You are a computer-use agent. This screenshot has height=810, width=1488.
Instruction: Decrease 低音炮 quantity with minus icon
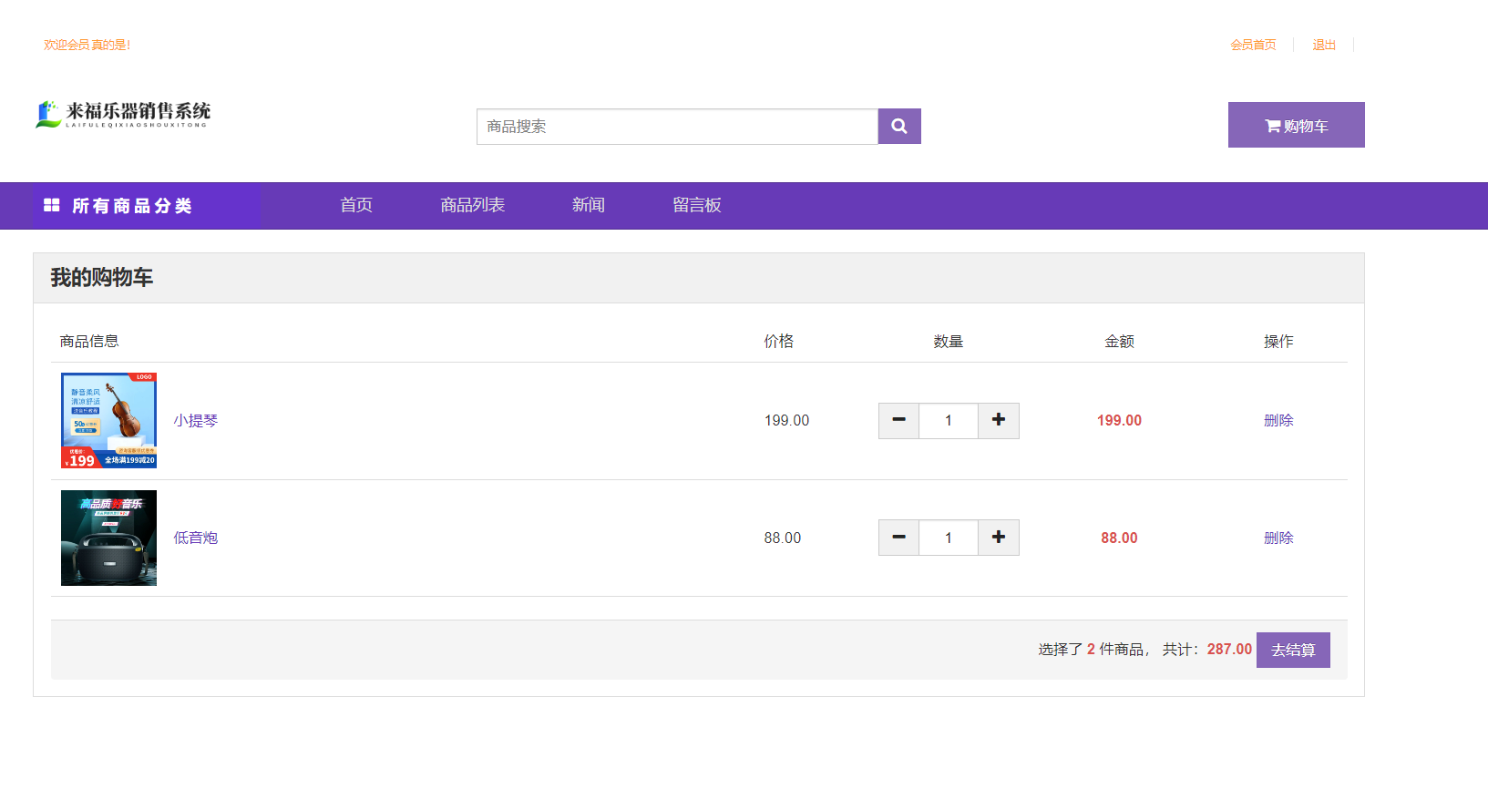coord(898,538)
